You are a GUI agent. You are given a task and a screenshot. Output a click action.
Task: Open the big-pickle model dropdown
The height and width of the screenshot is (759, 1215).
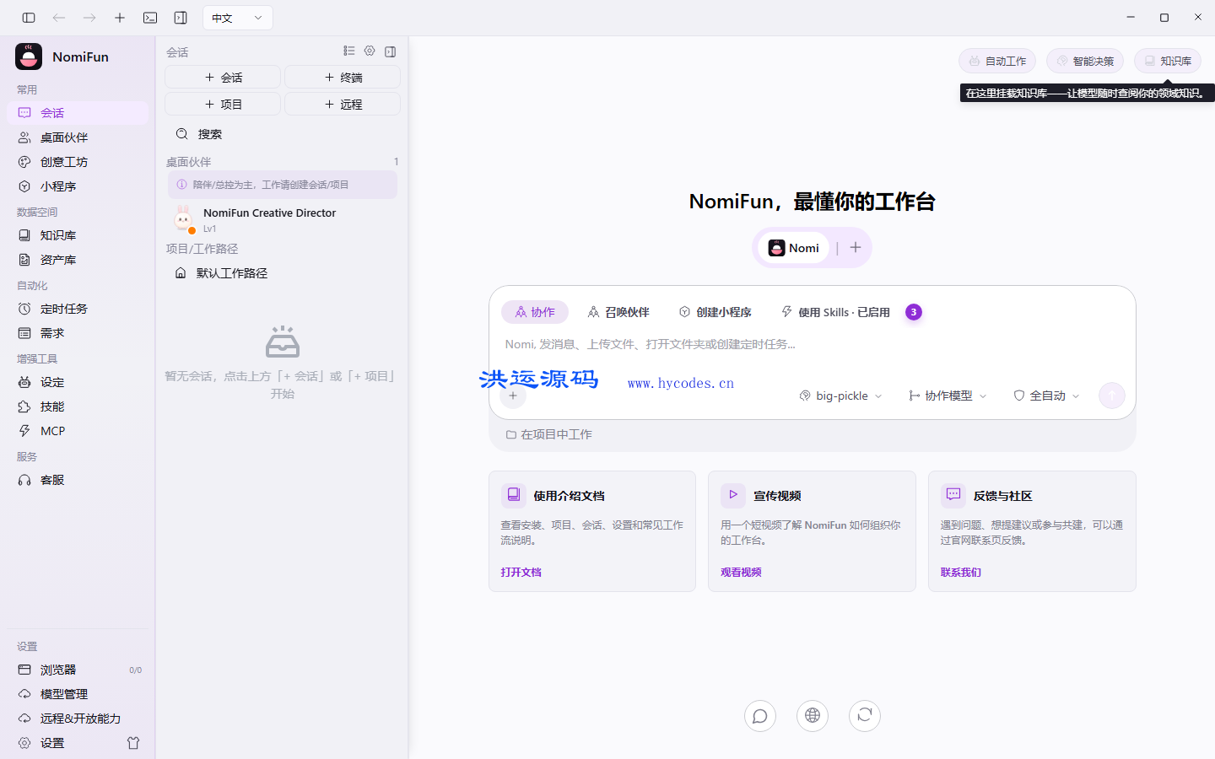[x=840, y=396]
